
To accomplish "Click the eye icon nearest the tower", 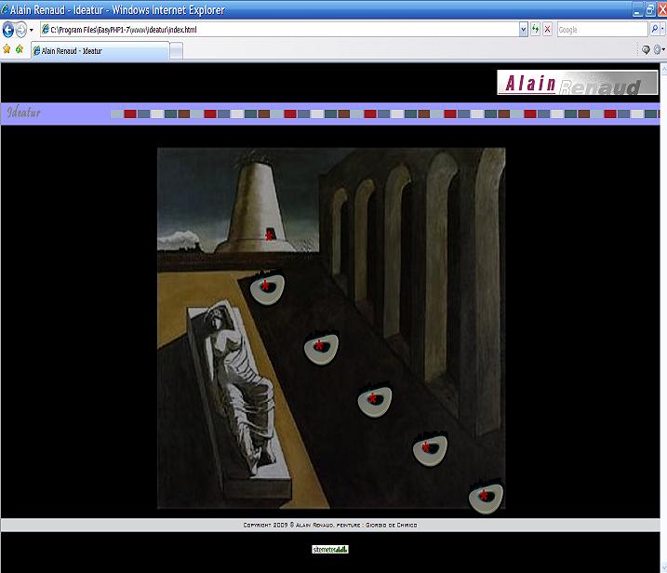I will tap(267, 288).
